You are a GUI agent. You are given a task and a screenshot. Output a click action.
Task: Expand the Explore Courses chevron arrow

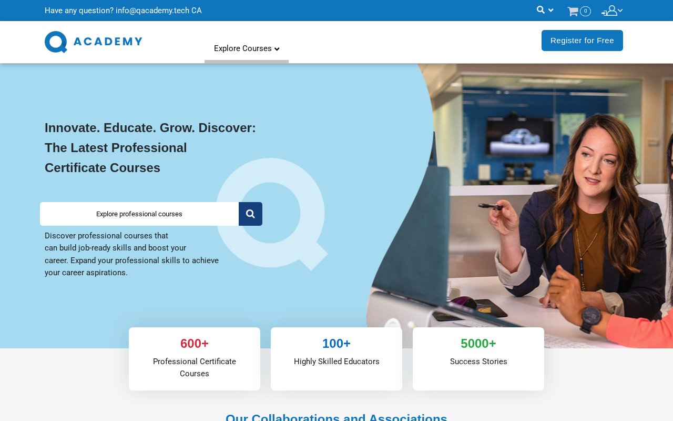click(x=277, y=49)
